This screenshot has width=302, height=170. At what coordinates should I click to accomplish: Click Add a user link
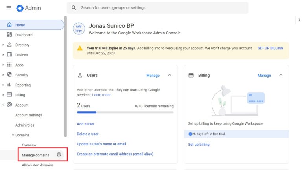click(85, 124)
